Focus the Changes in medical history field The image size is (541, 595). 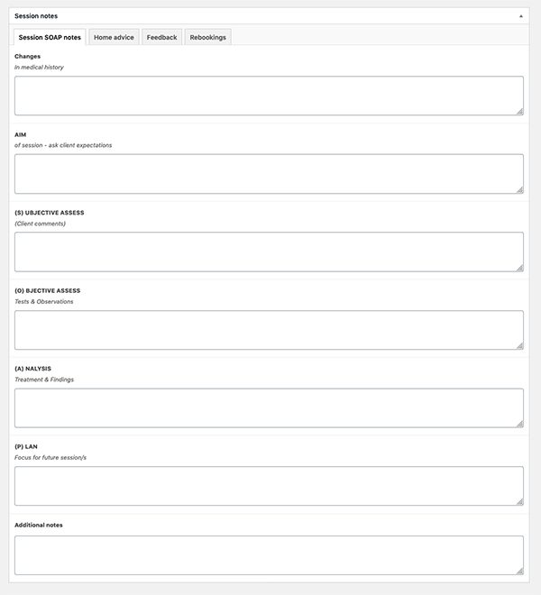click(269, 96)
